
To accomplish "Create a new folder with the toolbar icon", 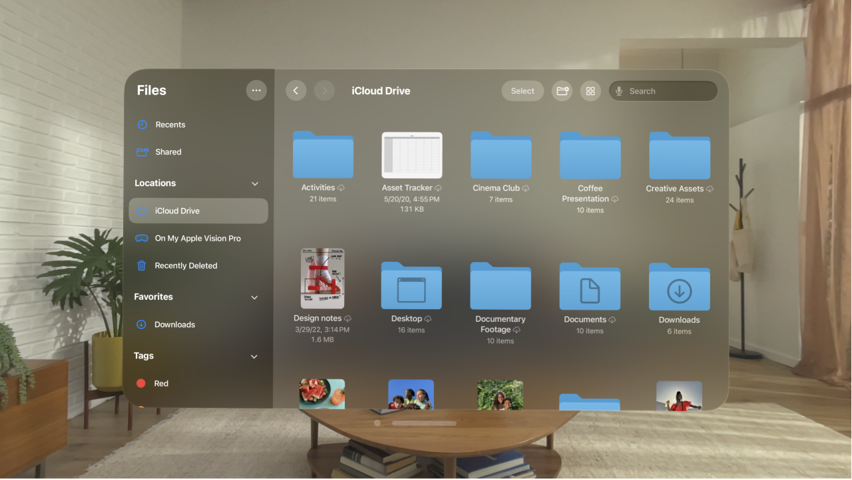I will coord(562,90).
